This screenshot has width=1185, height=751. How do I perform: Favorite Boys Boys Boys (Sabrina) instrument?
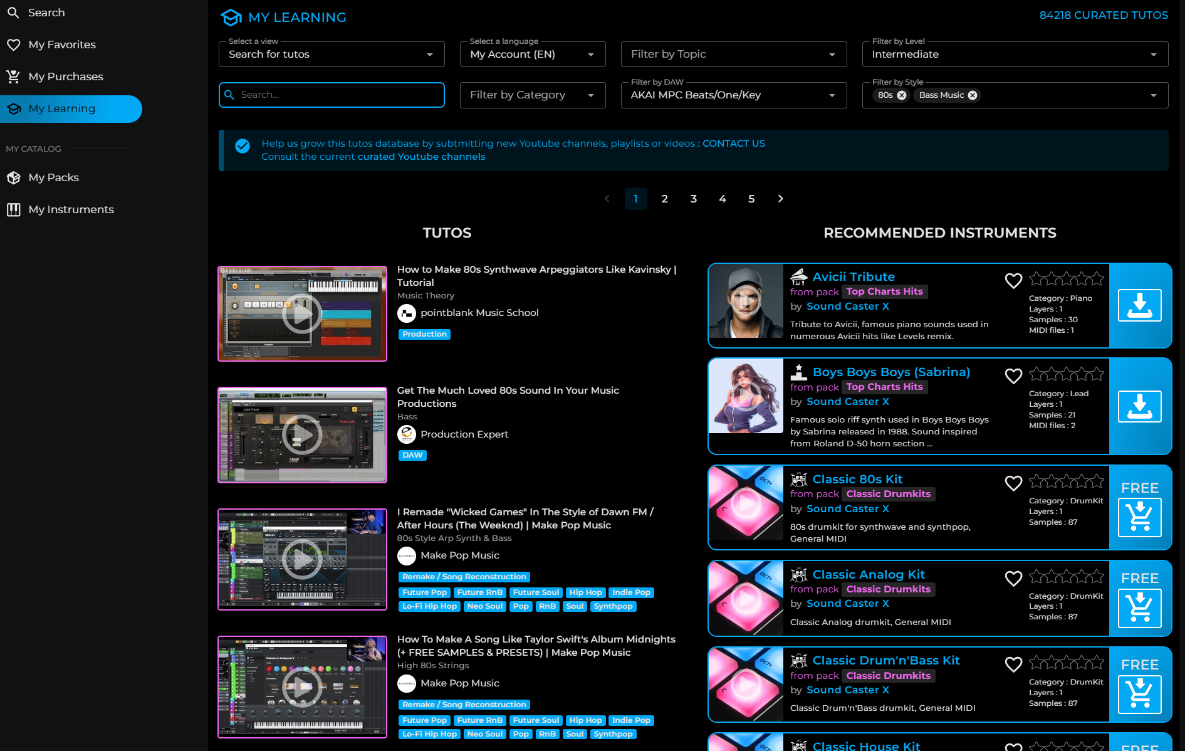[x=1013, y=376]
